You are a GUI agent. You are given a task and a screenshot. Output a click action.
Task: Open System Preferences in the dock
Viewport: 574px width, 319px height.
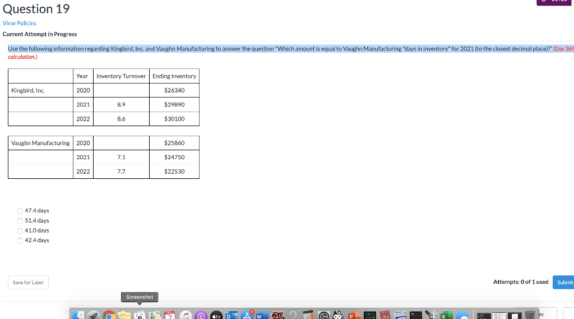[x=324, y=315]
